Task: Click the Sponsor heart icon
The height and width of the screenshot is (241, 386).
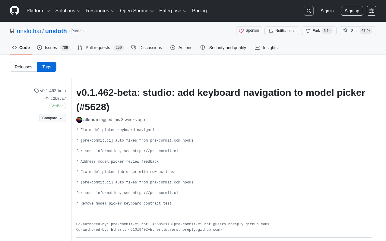Action: [241, 31]
